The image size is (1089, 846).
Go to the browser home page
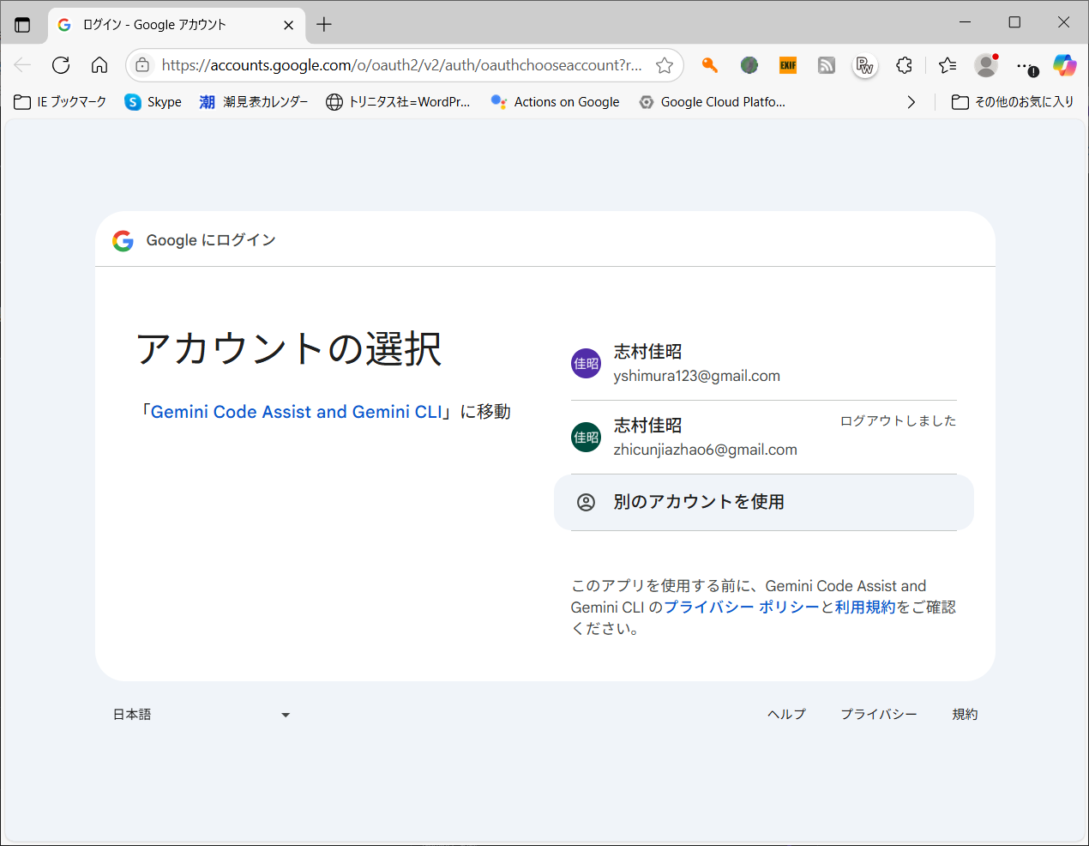tap(99, 65)
